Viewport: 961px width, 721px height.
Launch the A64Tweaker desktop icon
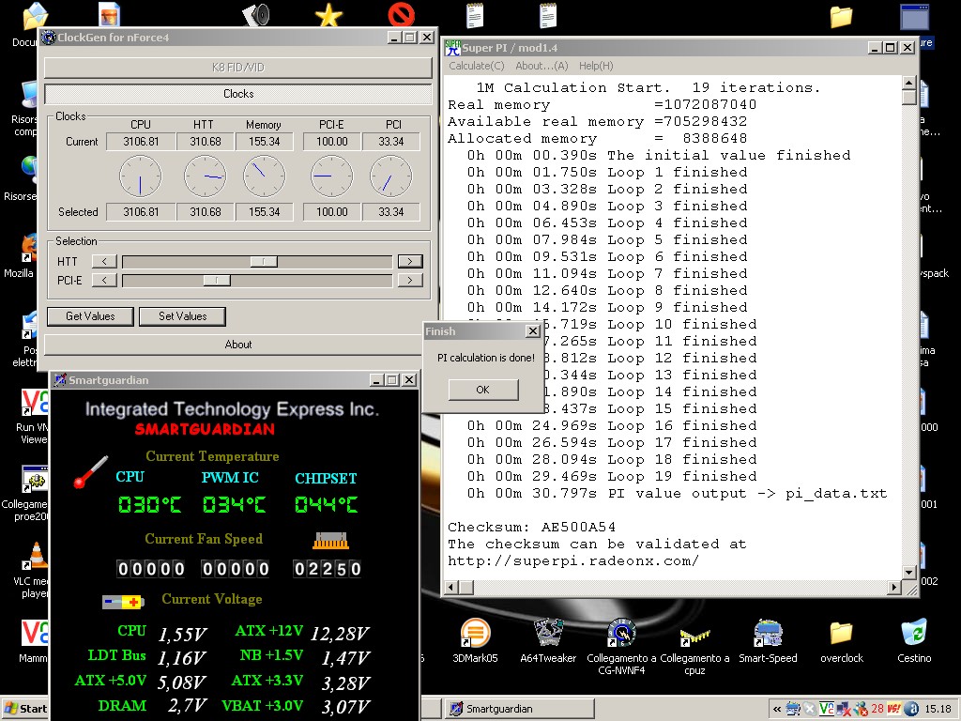pyautogui.click(x=548, y=634)
